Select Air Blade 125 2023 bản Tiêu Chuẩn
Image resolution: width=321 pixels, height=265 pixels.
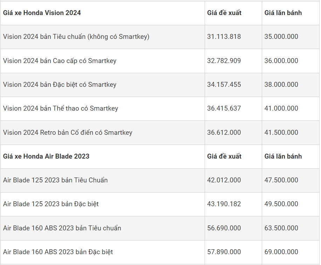55,180
